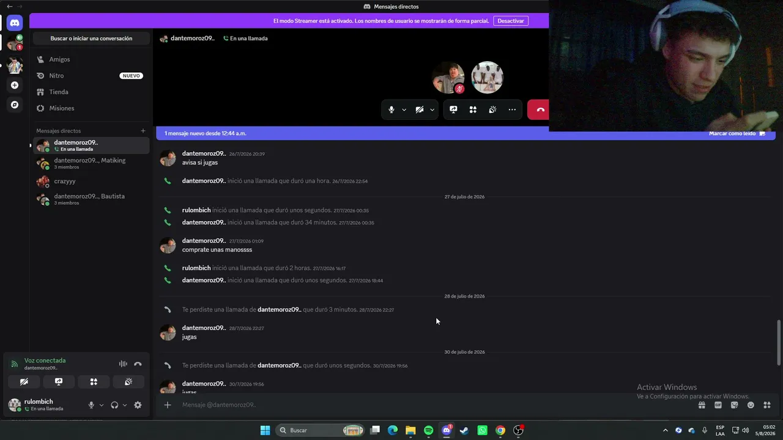The image size is (783, 440).
Task: Open File Explorer from the taskbar
Action: pyautogui.click(x=410, y=430)
